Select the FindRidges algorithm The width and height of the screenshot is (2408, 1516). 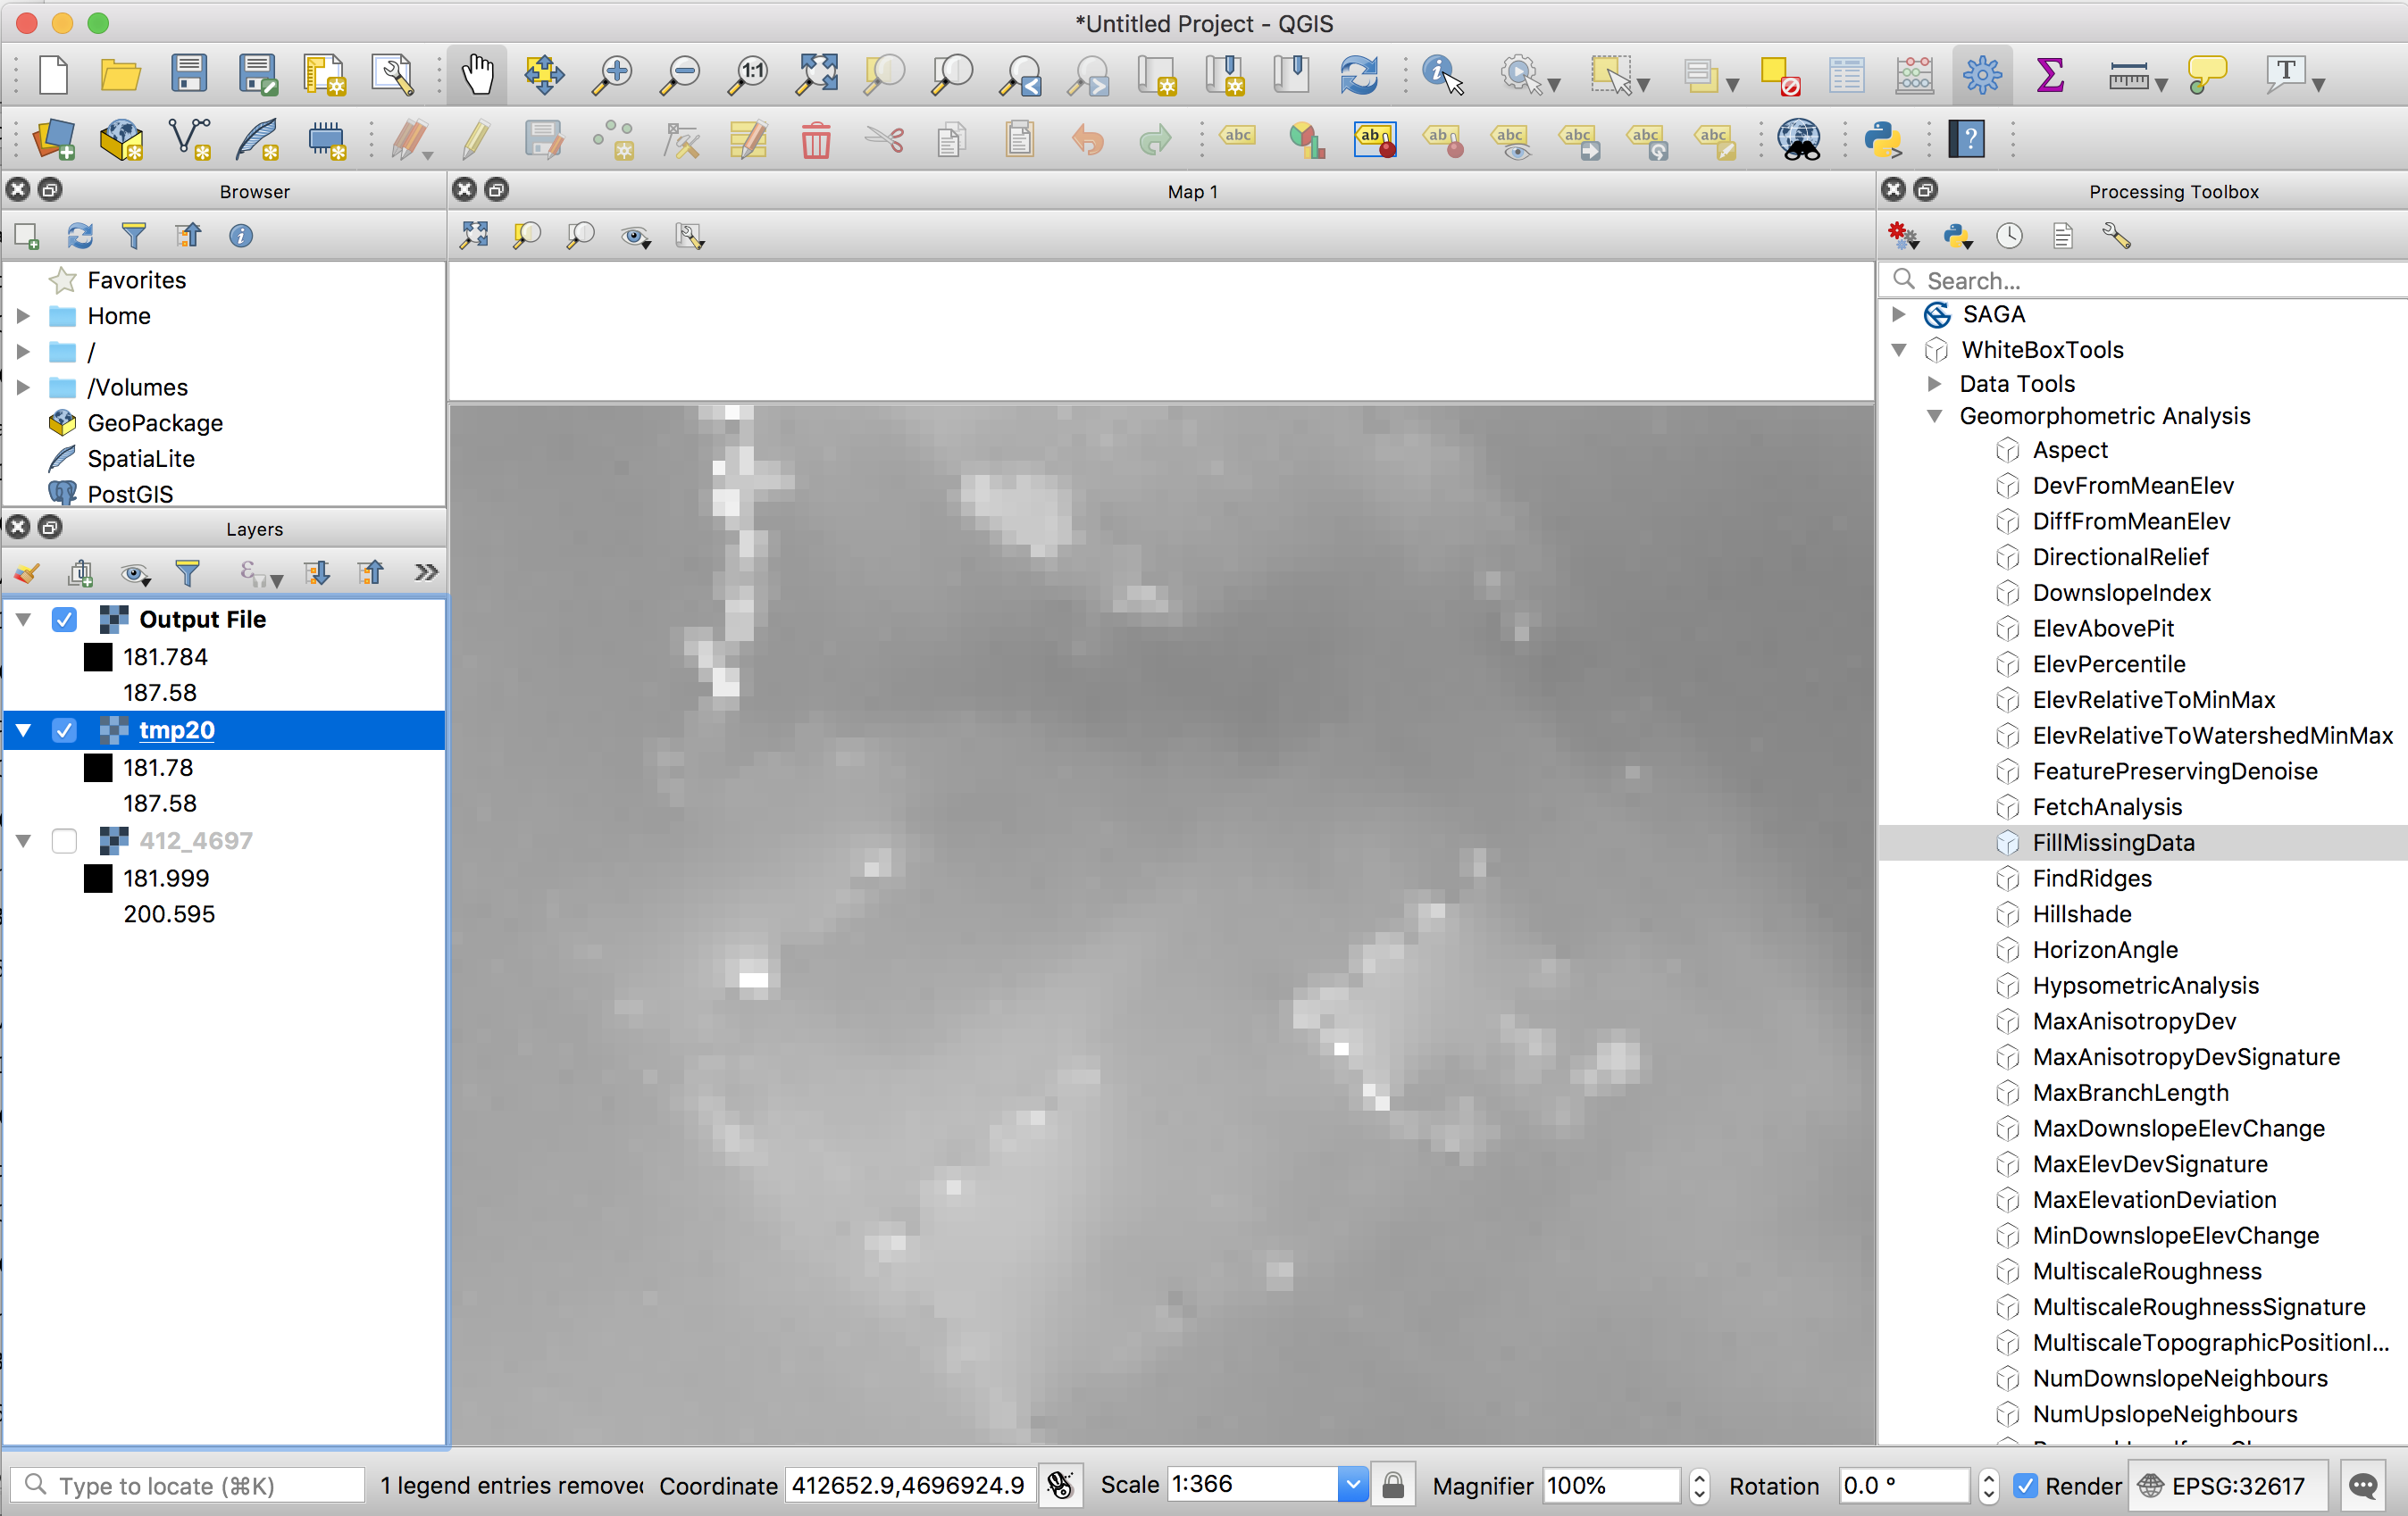pos(2091,879)
